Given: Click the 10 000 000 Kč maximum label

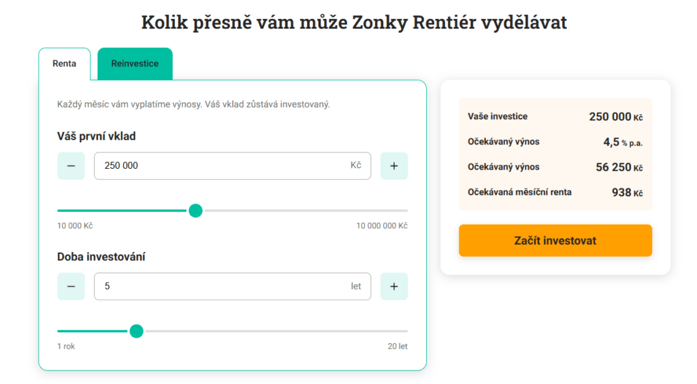Looking at the screenshot, I should pyautogui.click(x=382, y=226).
